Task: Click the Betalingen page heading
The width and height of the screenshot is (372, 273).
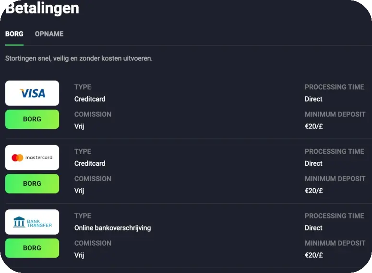Action: tap(42, 8)
